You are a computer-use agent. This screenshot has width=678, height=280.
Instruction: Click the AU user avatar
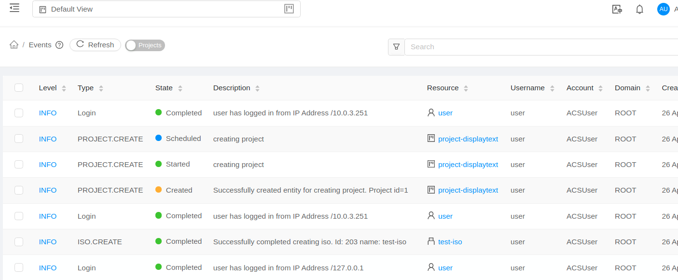(664, 9)
